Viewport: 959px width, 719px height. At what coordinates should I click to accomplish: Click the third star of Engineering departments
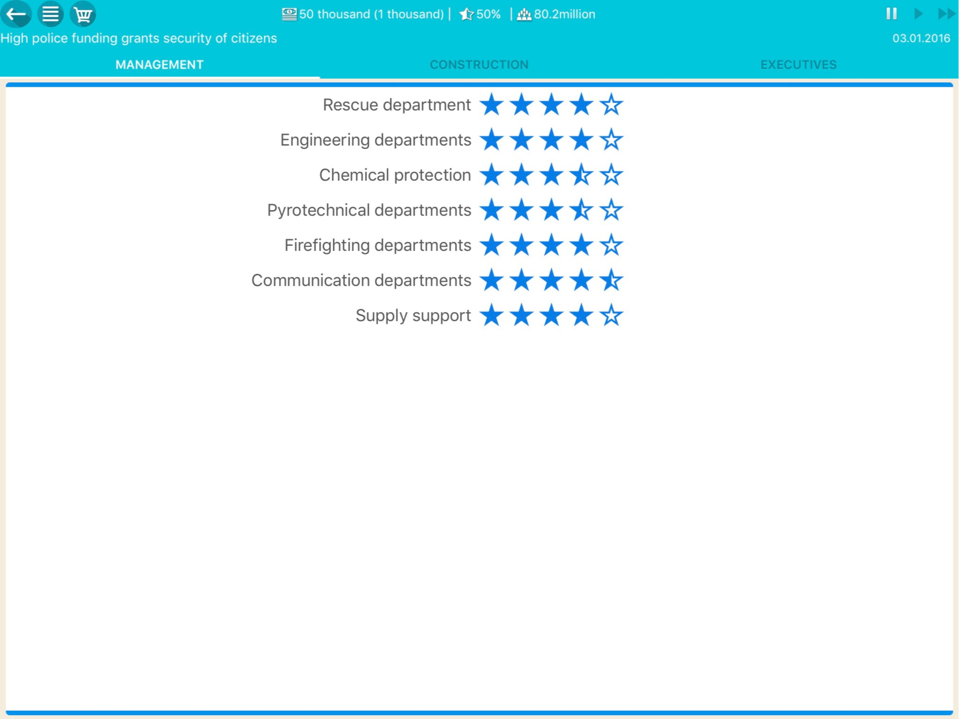(x=551, y=140)
